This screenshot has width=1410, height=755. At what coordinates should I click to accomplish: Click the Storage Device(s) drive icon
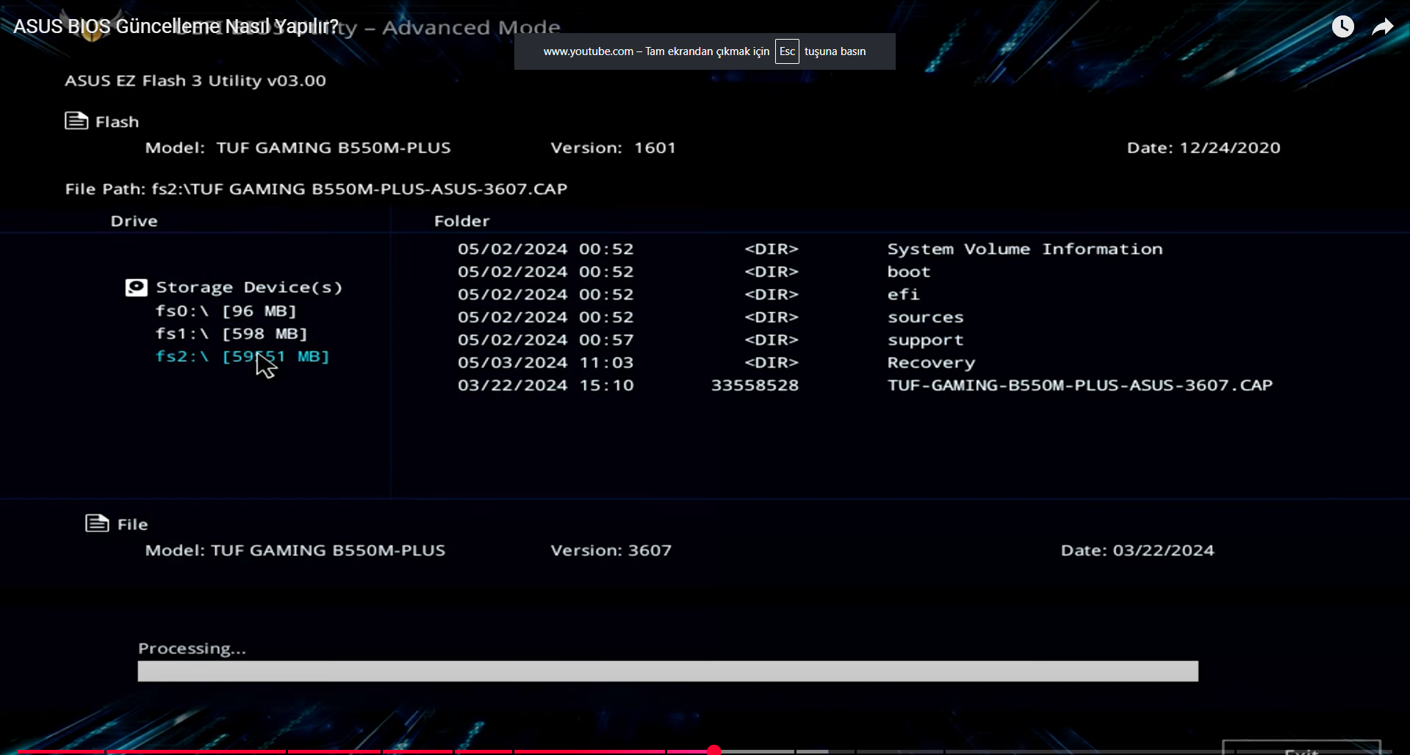click(136, 287)
